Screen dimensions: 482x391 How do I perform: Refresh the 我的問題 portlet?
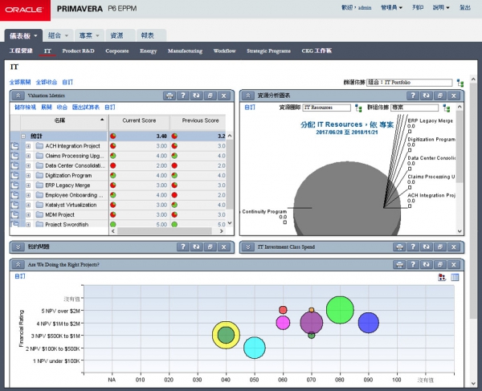point(197,247)
